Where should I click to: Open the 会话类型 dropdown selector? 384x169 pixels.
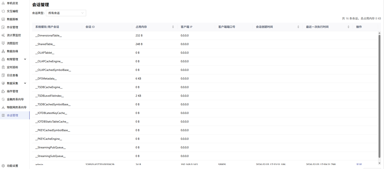66,13
